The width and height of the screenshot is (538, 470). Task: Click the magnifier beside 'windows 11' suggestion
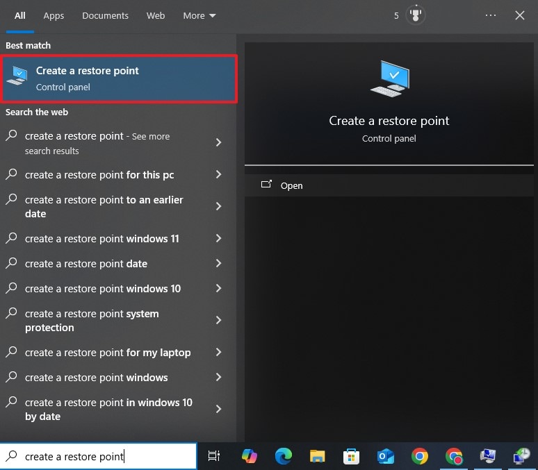(11, 237)
